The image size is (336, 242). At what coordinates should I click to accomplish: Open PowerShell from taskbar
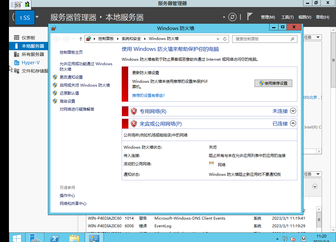tap(54, 238)
